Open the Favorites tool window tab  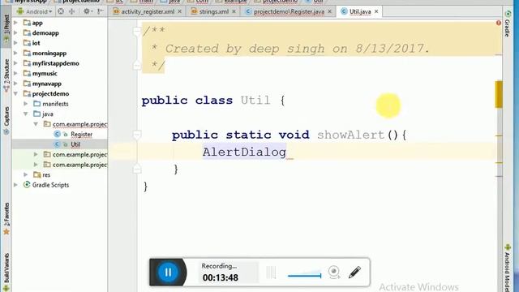tap(6, 218)
